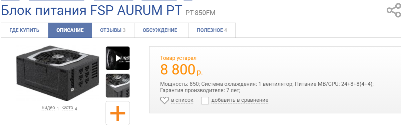This screenshot has width=404, height=133.
Task: Click the 'добавить в сравнение' label
Action: (240, 100)
